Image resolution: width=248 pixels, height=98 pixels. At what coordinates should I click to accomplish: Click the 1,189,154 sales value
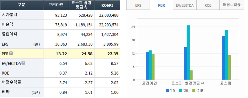[84, 25]
